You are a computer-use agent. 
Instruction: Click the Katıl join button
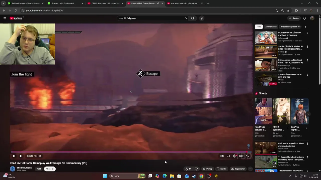[39, 169]
